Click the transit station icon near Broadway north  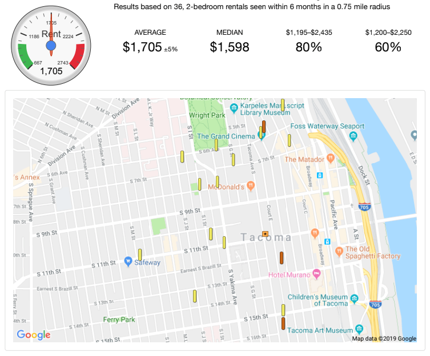point(319,175)
